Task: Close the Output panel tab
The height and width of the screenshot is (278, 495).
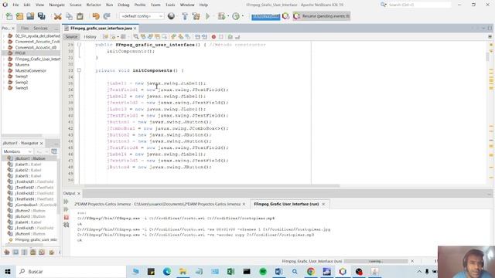Action: pyautogui.click(x=79, y=193)
